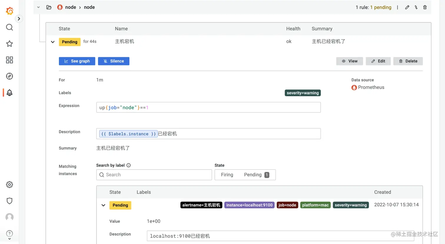Select the alertname=主机宕机 label
The image size is (445, 244).
(x=201, y=205)
